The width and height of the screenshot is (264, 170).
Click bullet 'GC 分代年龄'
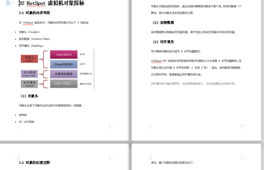[26, 122]
